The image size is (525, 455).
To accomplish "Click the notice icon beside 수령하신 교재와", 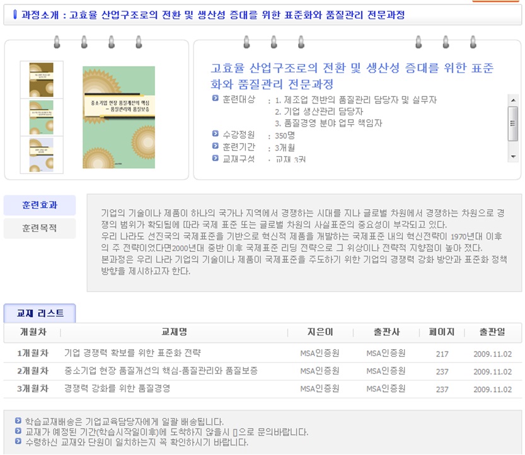I will click(x=17, y=442).
